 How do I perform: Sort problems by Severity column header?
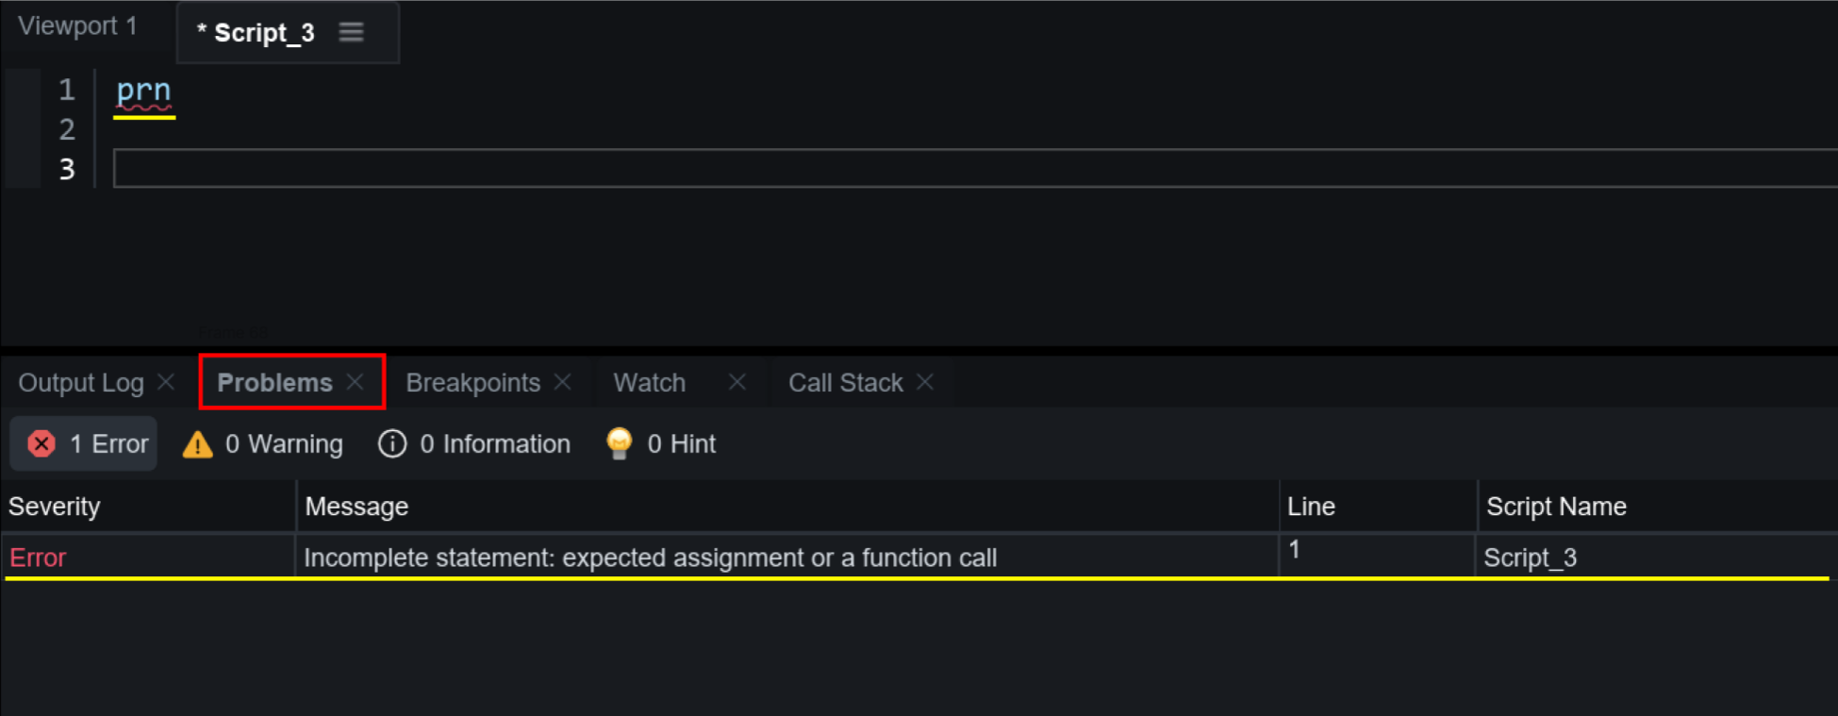(x=55, y=507)
